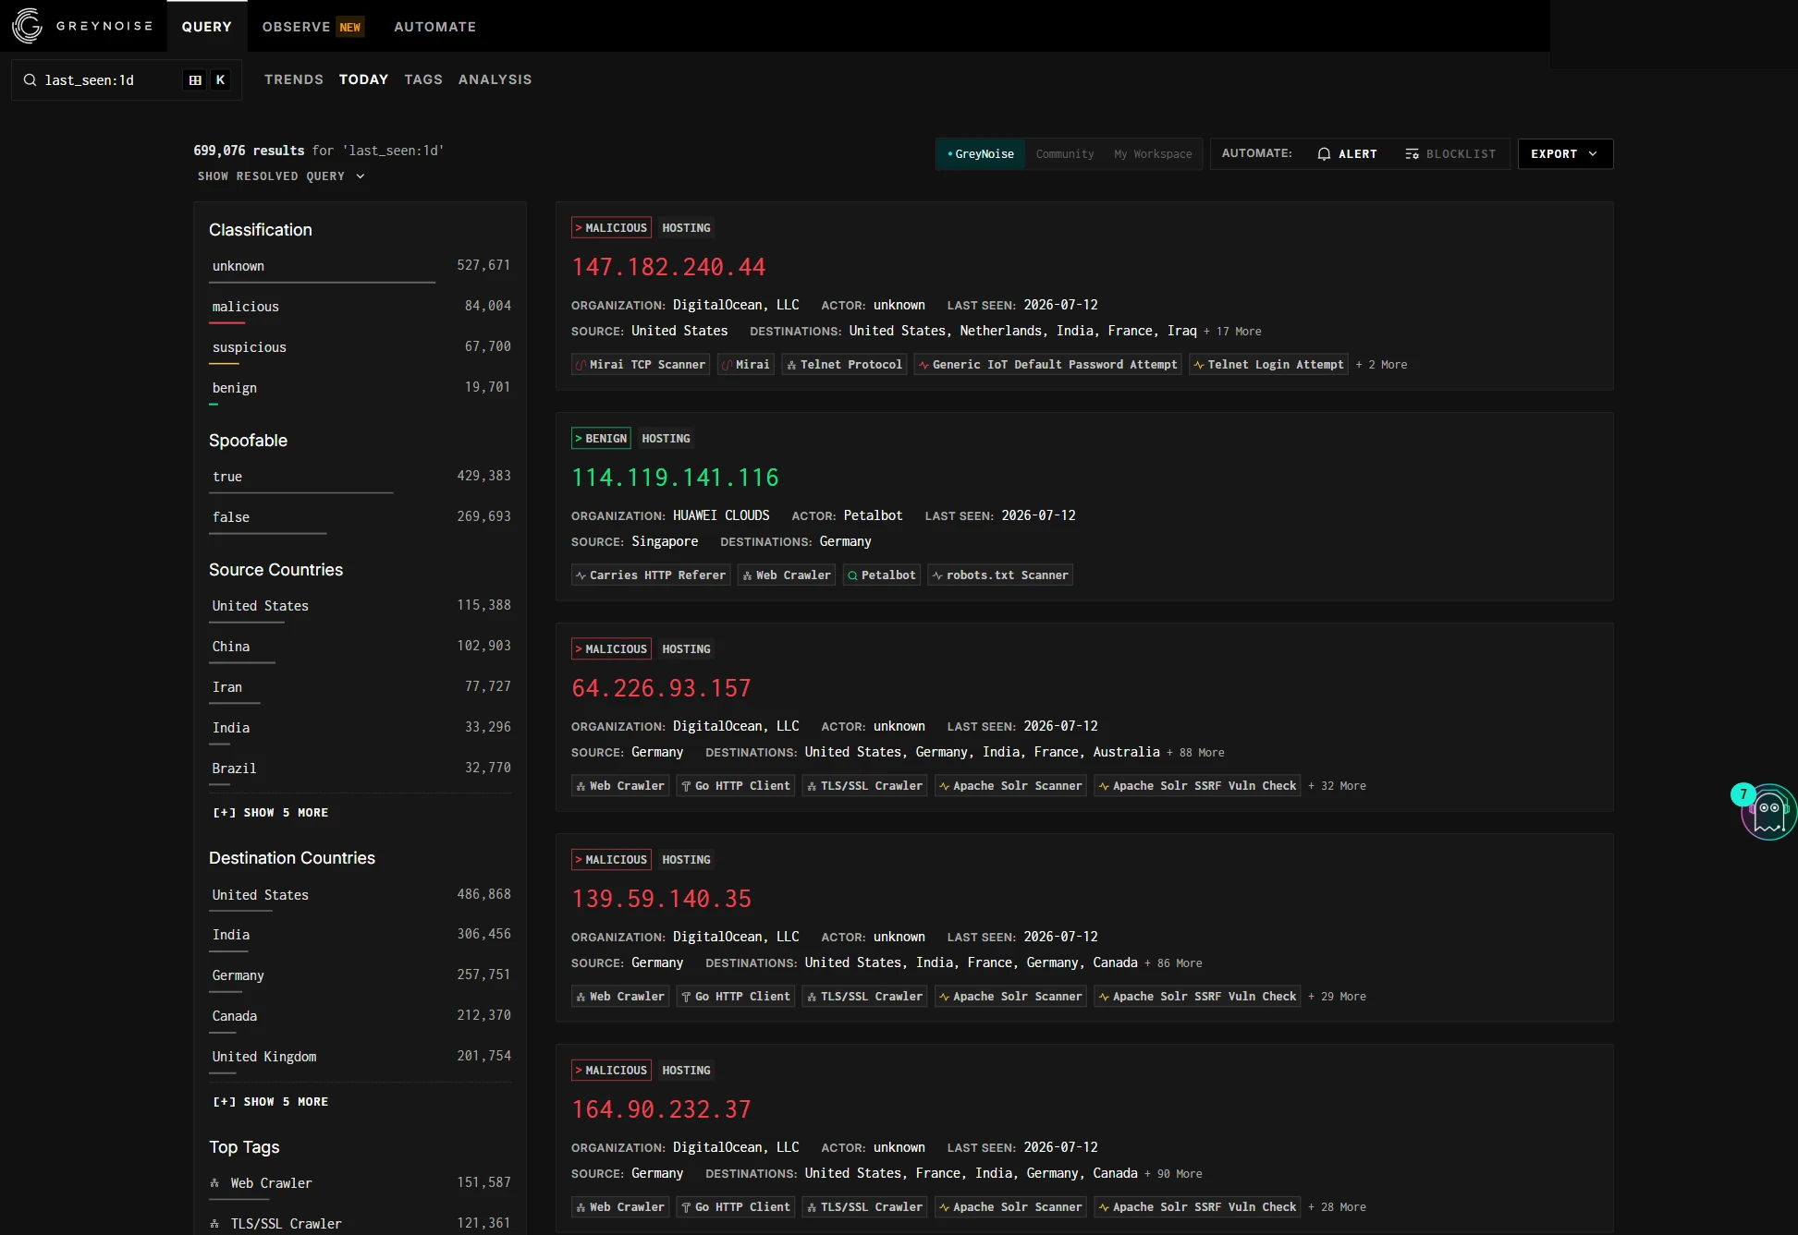Expand Show 5 More under Destination Countries
The width and height of the screenshot is (1798, 1235).
click(x=271, y=1102)
